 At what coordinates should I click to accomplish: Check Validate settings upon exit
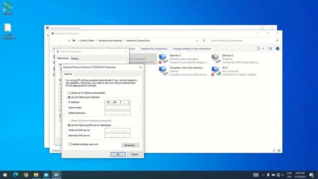coord(70,144)
